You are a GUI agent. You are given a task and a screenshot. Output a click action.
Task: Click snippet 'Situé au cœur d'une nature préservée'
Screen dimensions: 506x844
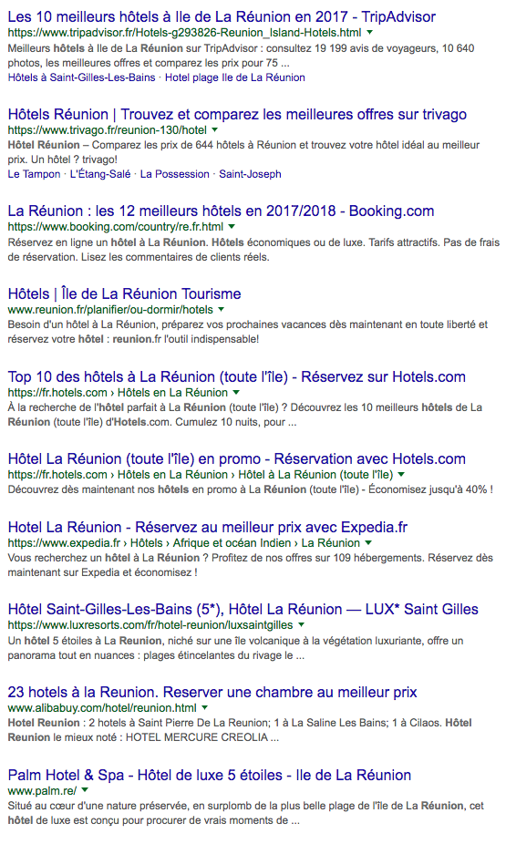[x=246, y=813]
